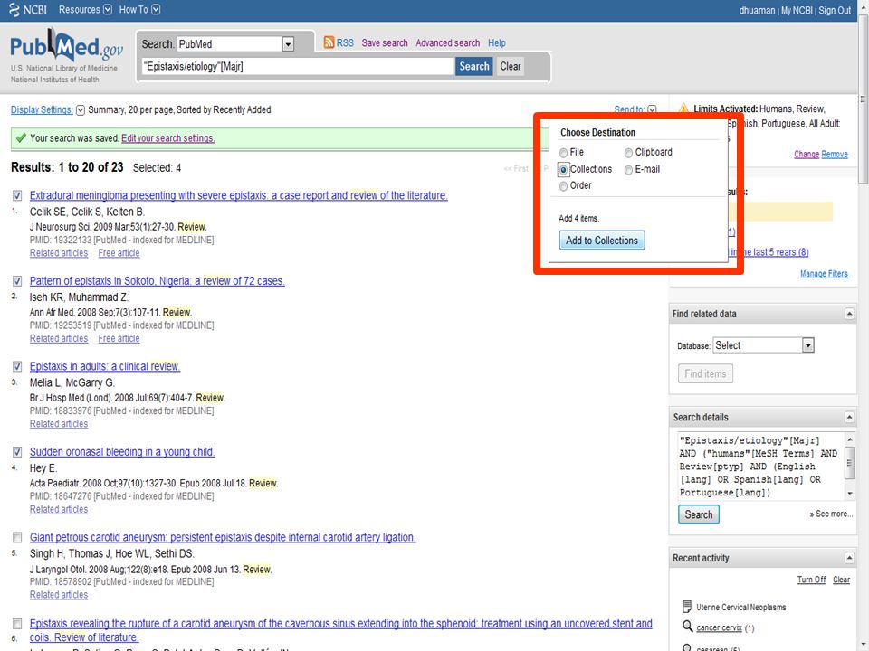This screenshot has width=869, height=651.
Task: Open the Advanced search link
Action: pyautogui.click(x=447, y=42)
